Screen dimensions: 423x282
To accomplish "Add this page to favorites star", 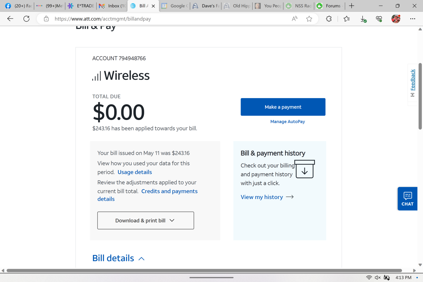I will pyautogui.click(x=309, y=19).
